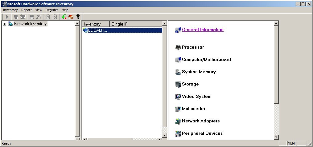The height and width of the screenshot is (147, 313).
Task: Open the Storage section
Action: (190, 84)
